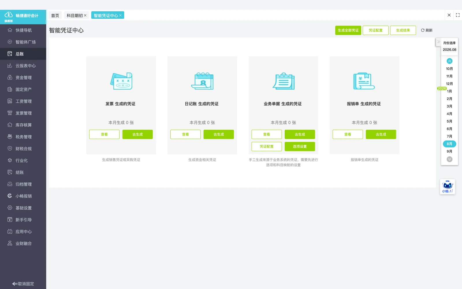The width and height of the screenshot is (462, 289).
Task: Toggle fullscreen icon at top right
Action: coord(458,15)
